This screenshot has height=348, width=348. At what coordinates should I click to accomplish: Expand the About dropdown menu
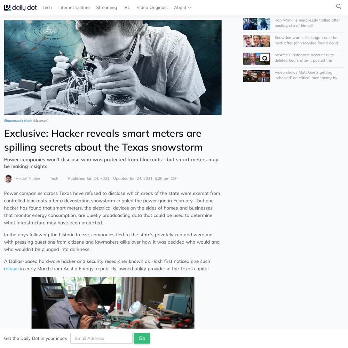tap(182, 8)
